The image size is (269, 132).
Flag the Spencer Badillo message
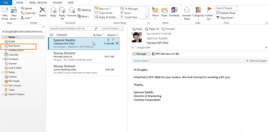113,39
